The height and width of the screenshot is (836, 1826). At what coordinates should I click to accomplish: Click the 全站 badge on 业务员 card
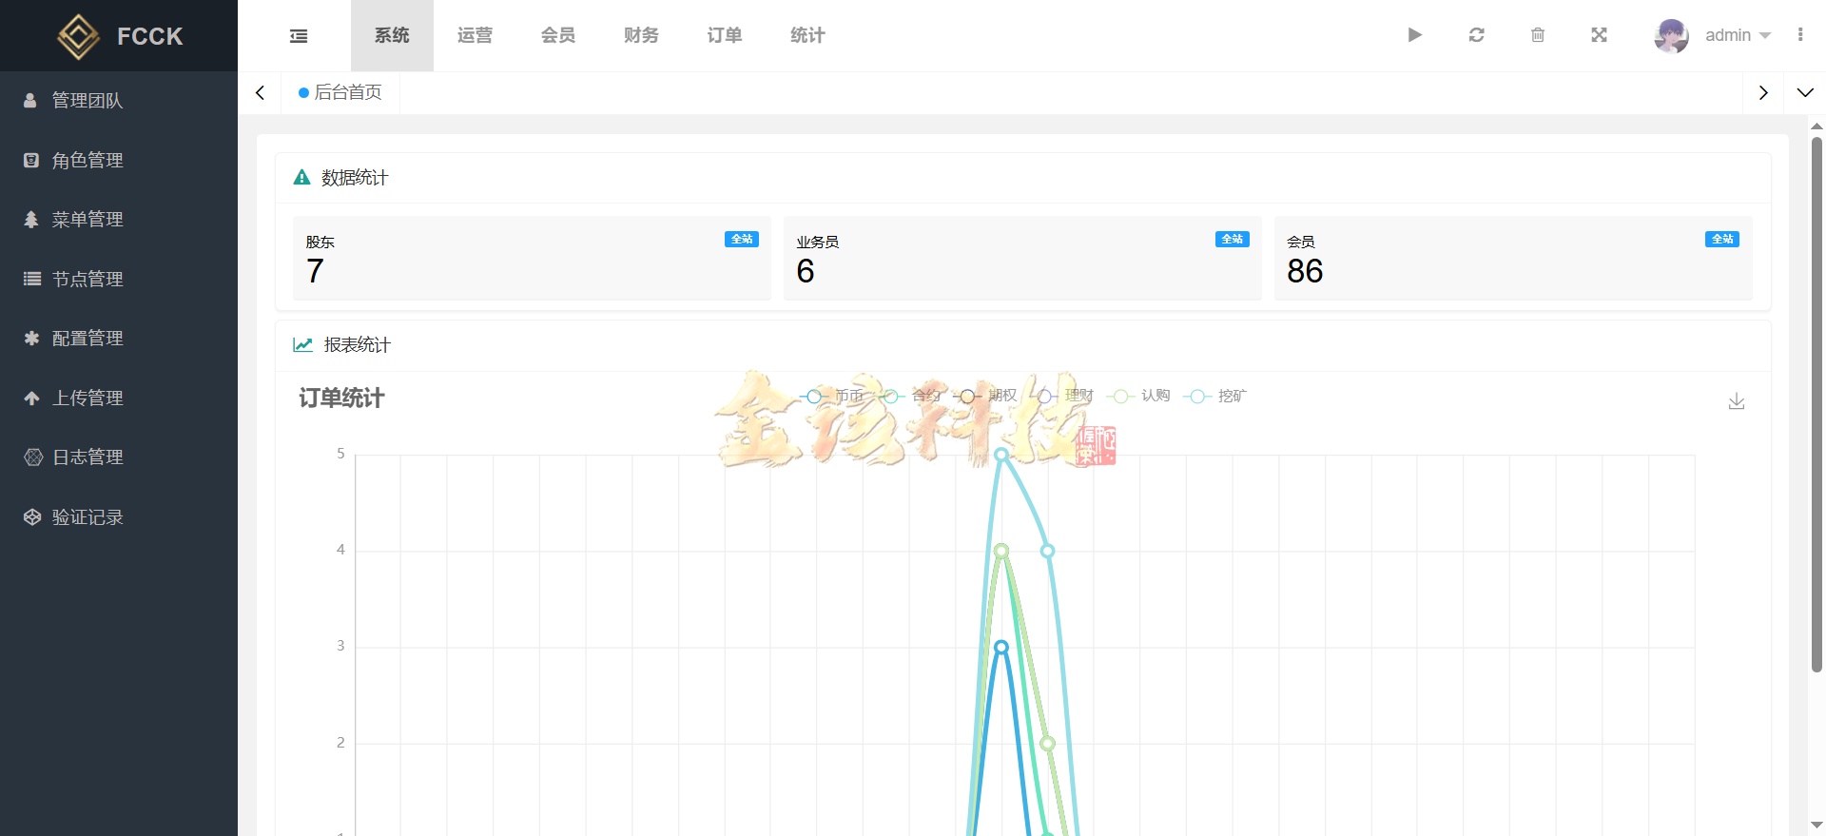point(1233,239)
